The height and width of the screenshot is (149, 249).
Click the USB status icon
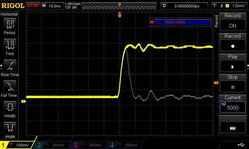pos(241,145)
